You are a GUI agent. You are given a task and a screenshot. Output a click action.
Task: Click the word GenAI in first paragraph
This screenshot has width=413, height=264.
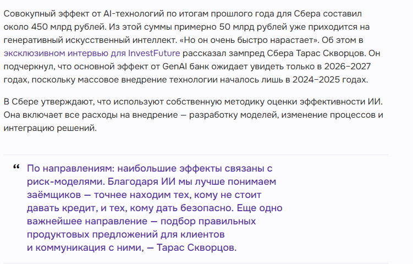pos(174,67)
